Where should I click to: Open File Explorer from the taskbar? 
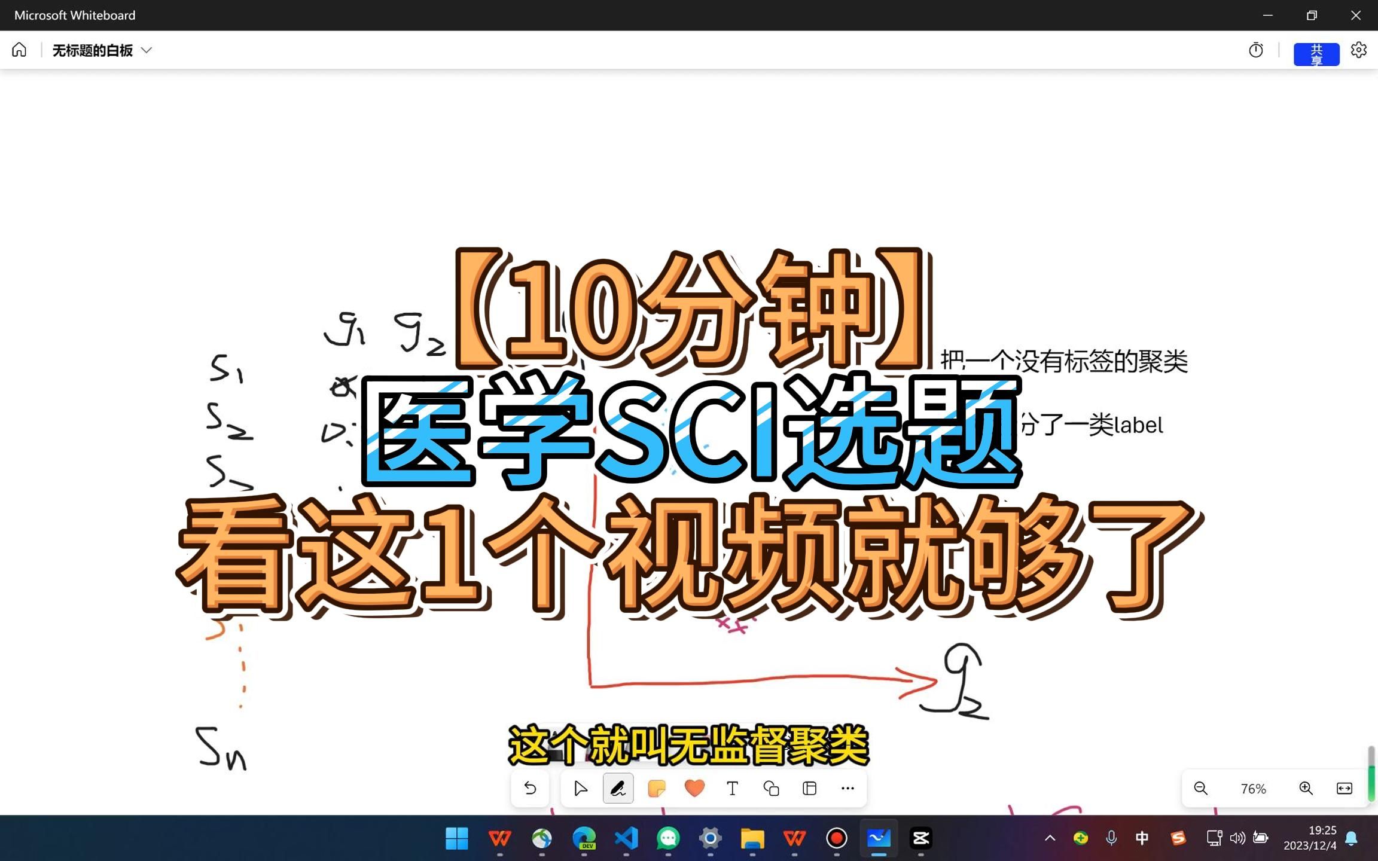(x=752, y=838)
